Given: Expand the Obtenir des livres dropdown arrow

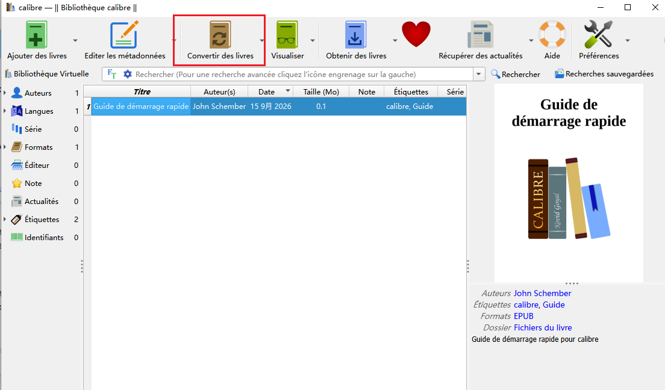Looking at the screenshot, I should click(395, 41).
